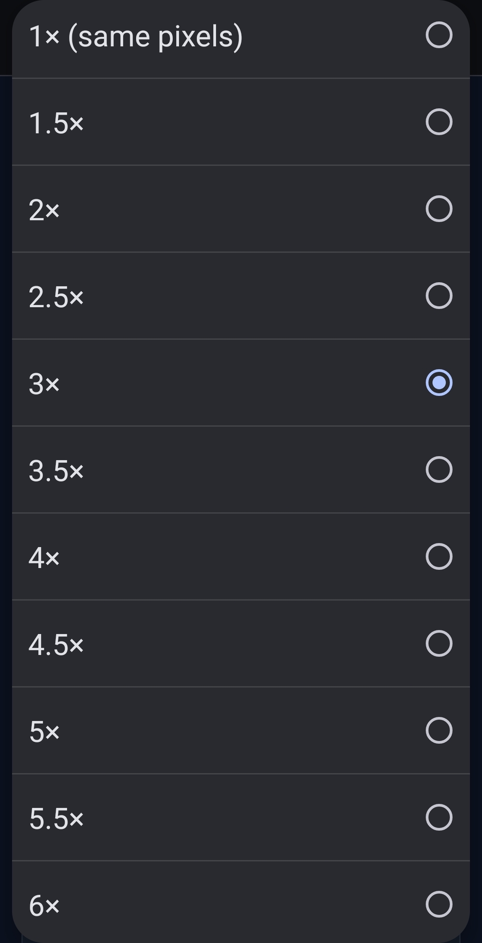The width and height of the screenshot is (482, 943).
Task: Select the 3.5× radio circle
Action: click(439, 470)
